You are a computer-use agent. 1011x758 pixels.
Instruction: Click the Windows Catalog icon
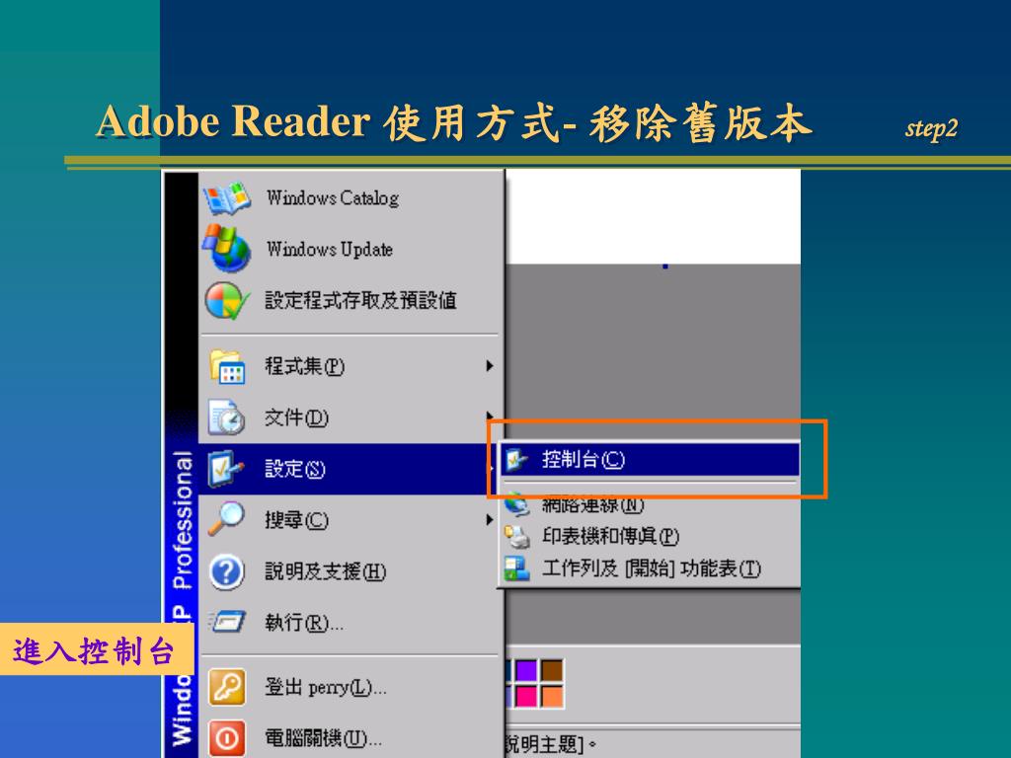coord(227,197)
